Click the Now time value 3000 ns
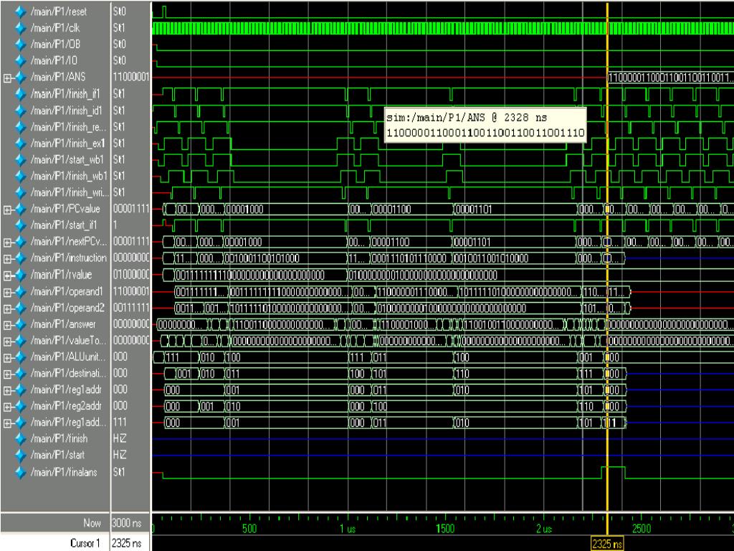Image resolution: width=734 pixels, height=551 pixels. click(x=126, y=522)
